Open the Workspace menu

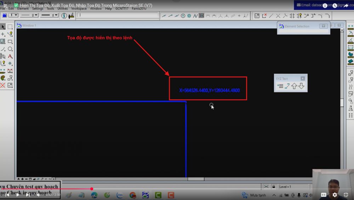(x=79, y=8)
